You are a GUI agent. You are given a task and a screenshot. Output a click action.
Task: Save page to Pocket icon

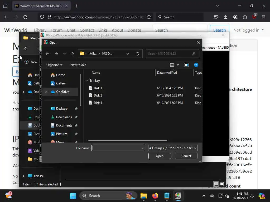click(216, 17)
